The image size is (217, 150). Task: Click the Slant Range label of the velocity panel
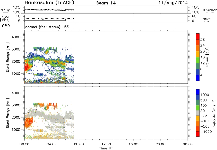[8, 113]
